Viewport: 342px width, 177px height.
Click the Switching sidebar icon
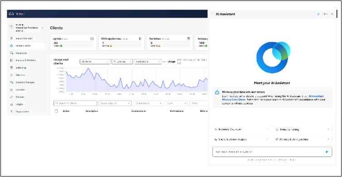click(11, 68)
